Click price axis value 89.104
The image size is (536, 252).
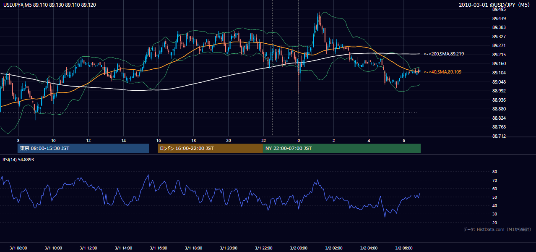[499, 73]
